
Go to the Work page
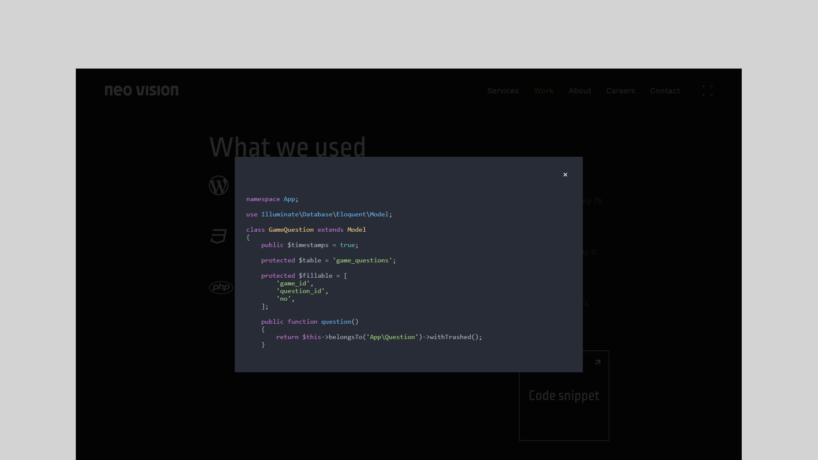pyautogui.click(x=544, y=91)
